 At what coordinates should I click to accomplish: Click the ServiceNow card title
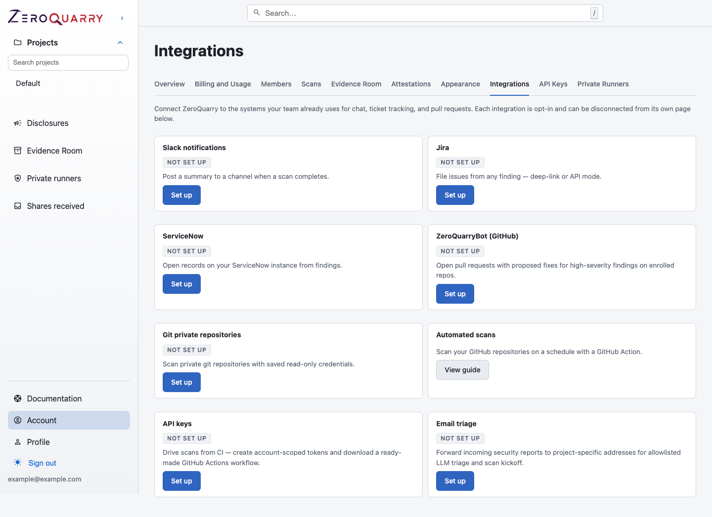pos(183,236)
